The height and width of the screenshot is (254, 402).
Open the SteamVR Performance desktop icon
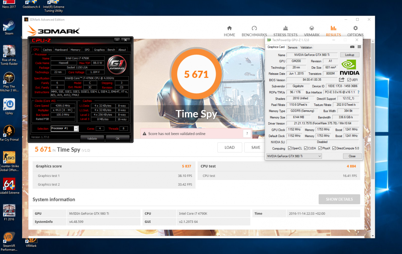tap(9, 242)
